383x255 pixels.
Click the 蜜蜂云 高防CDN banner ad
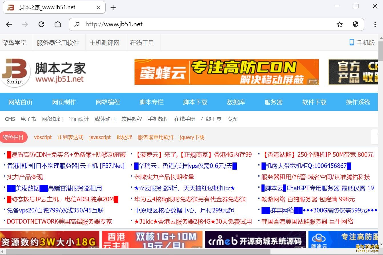226,72
